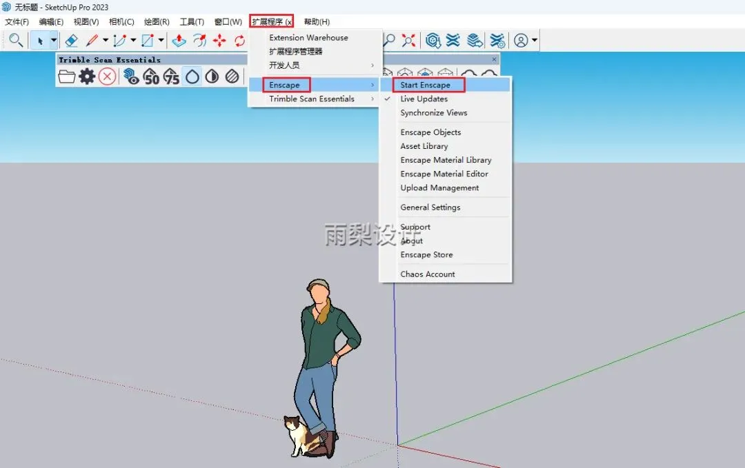The image size is (745, 468).
Task: Open folder icon in Trimble Scan Essentials
Action: pos(66,77)
